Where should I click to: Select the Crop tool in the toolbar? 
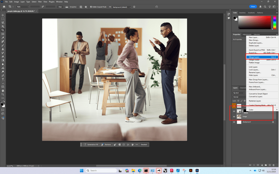[3, 30]
